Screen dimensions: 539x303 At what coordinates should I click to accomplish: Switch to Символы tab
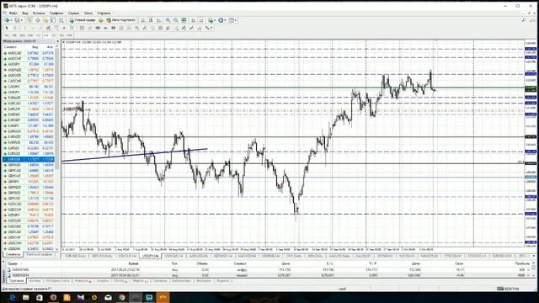pyautogui.click(x=13, y=254)
